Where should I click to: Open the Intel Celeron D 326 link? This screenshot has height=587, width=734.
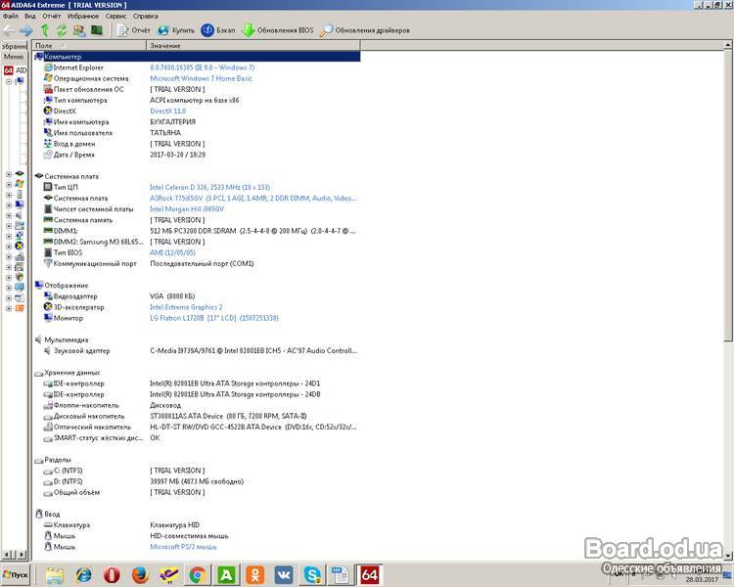tap(209, 187)
